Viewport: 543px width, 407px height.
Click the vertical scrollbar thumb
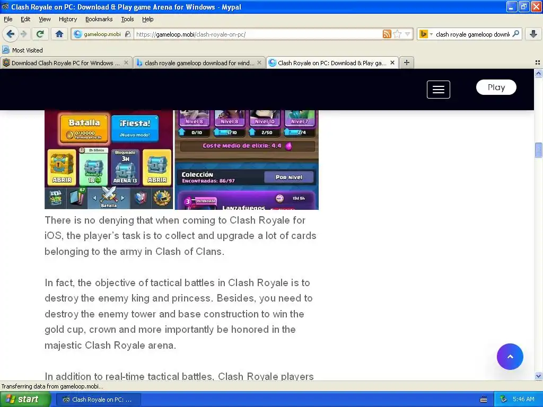tap(538, 150)
